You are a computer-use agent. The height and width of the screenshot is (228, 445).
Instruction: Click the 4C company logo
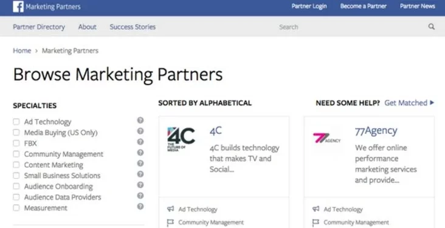pos(181,139)
